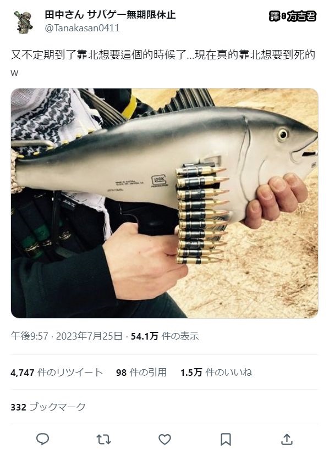This screenshot has height=455, width=329.
Task: Bookmark the tweet using the bookmark icon
Action: pos(226,440)
